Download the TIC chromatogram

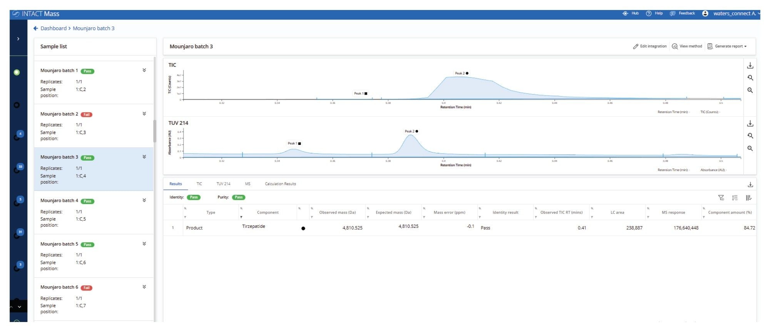(750, 66)
